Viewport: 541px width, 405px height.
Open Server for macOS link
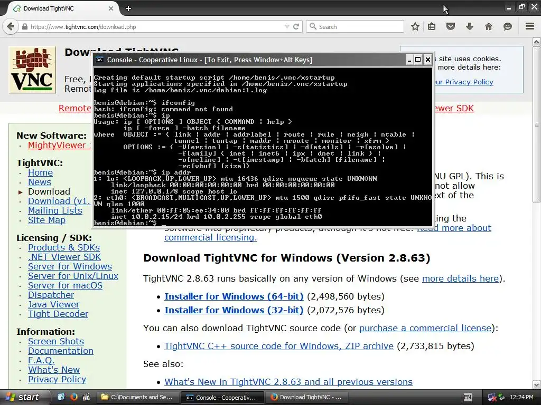(x=65, y=285)
